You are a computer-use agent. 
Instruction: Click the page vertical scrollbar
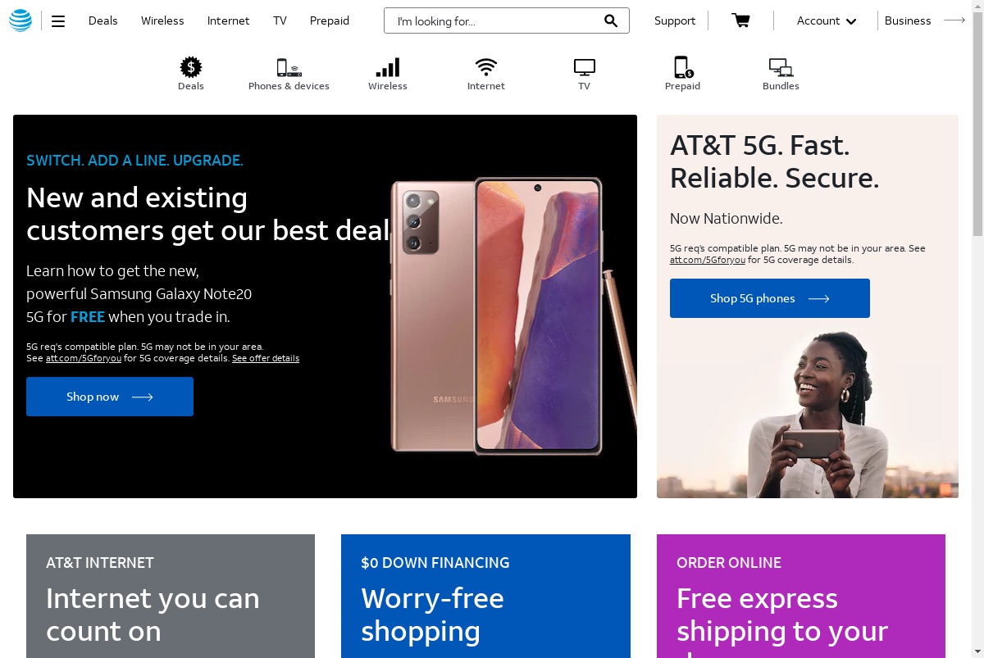pyautogui.click(x=977, y=329)
